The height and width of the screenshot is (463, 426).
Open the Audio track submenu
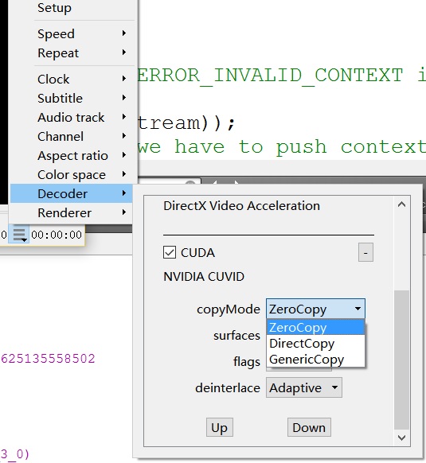(71, 117)
